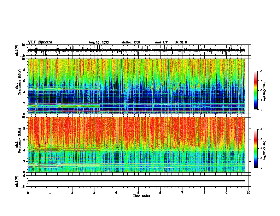
Task: Click the thick black ch.3 voltage trace
Action: (136, 181)
